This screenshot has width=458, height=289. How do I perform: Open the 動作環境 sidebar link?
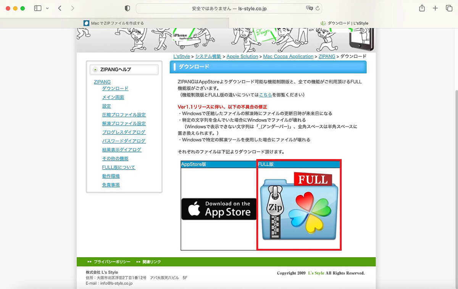[111, 176]
